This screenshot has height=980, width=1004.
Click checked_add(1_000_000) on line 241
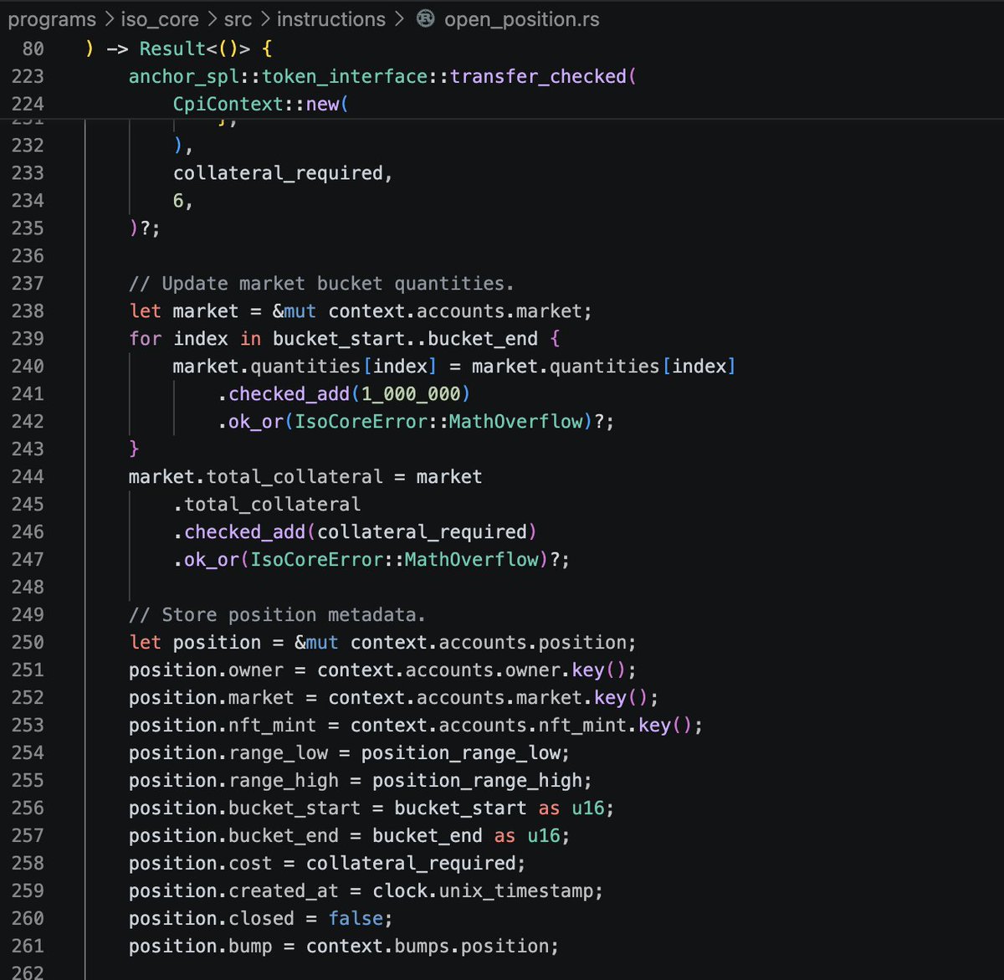(x=349, y=393)
